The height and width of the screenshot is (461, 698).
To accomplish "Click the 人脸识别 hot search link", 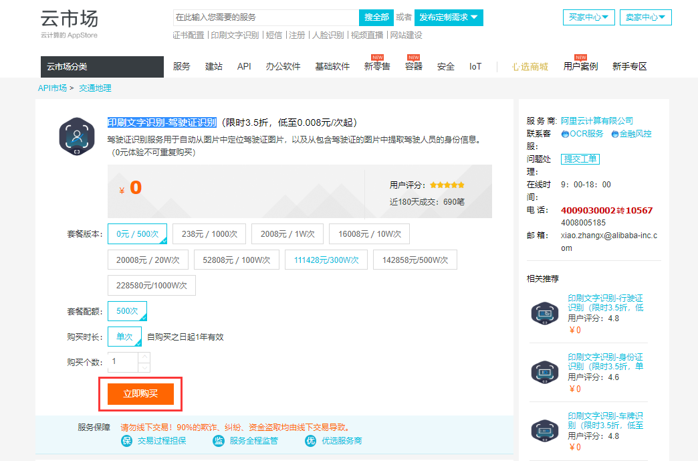I will 328,35.
